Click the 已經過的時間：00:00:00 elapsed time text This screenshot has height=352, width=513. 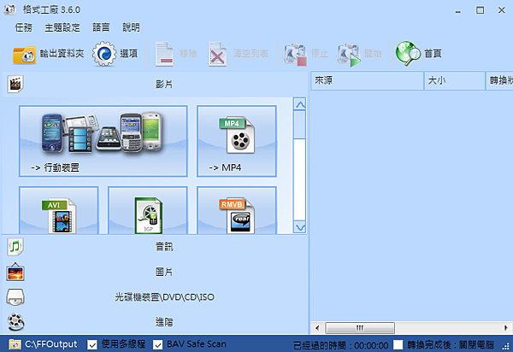(x=340, y=345)
